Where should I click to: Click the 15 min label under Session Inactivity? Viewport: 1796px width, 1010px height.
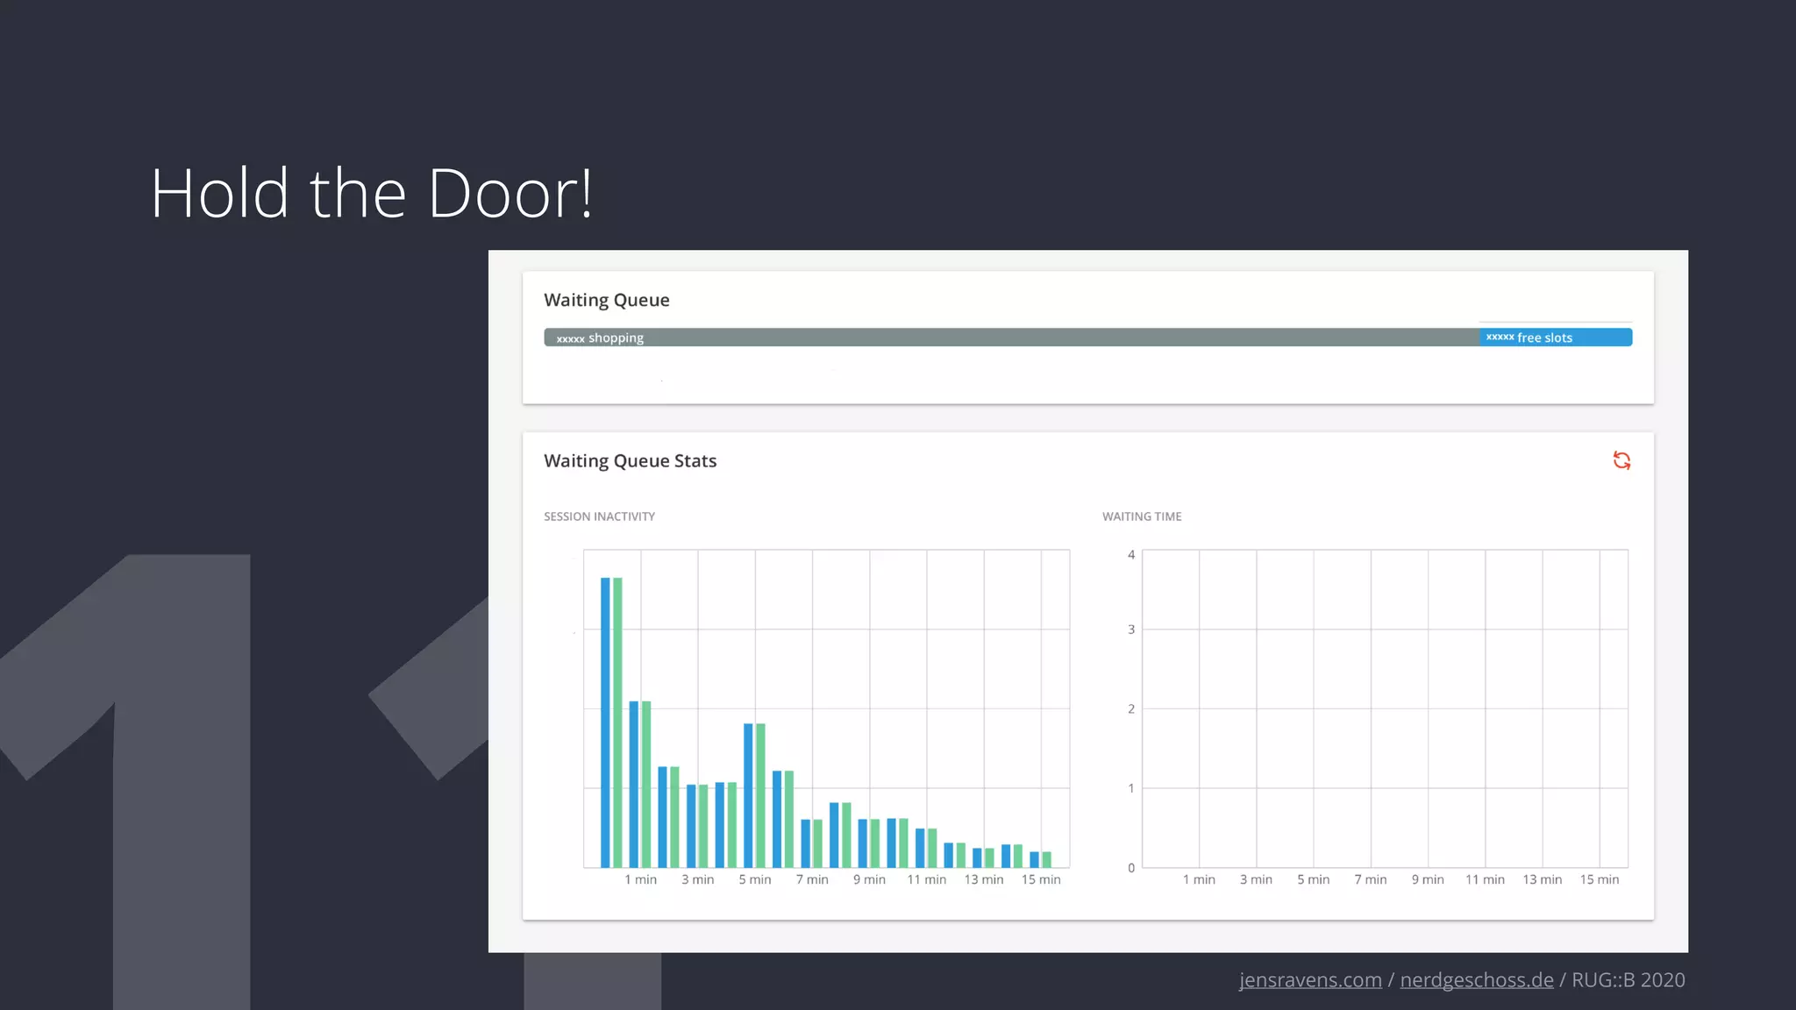[1041, 879]
